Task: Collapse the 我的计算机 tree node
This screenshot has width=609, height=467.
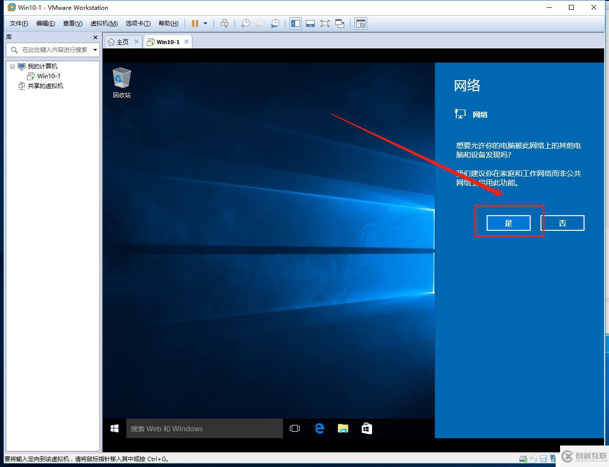Action: pyautogui.click(x=12, y=66)
